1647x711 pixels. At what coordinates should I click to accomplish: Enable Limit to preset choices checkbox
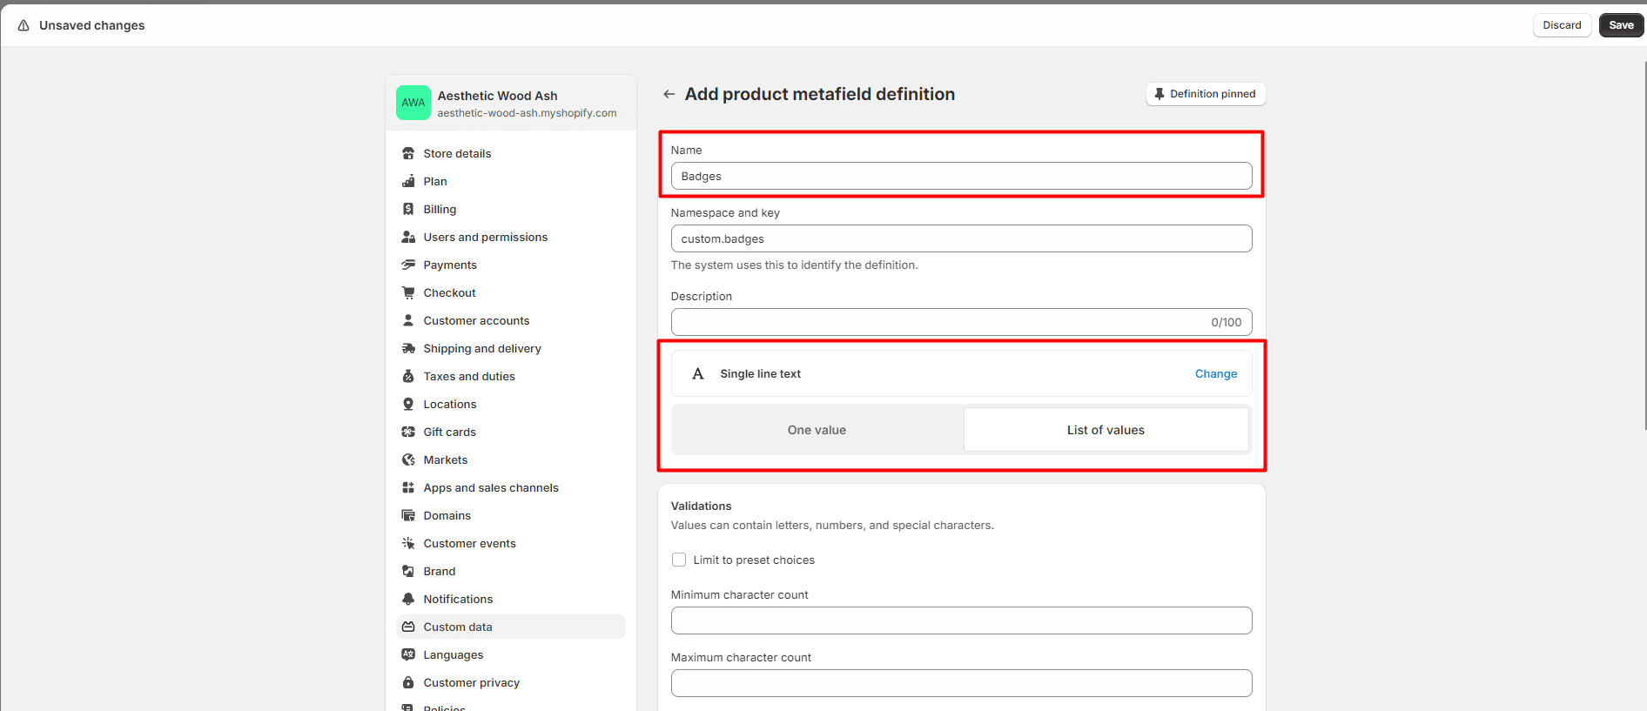point(679,560)
